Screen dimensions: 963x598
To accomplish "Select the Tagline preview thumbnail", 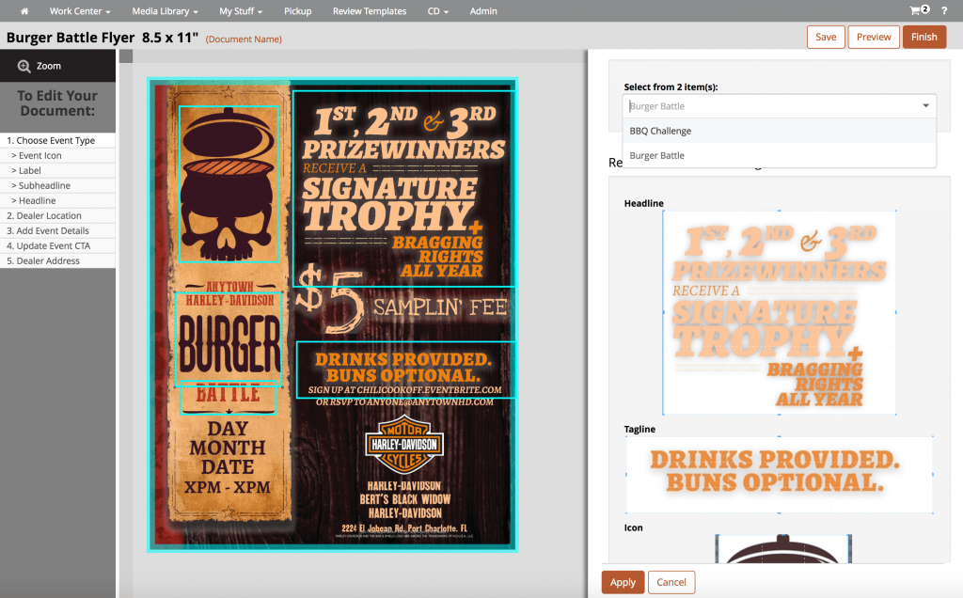I will click(x=779, y=475).
